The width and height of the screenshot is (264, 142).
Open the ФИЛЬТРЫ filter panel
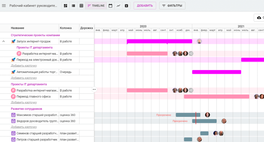coord(172,6)
